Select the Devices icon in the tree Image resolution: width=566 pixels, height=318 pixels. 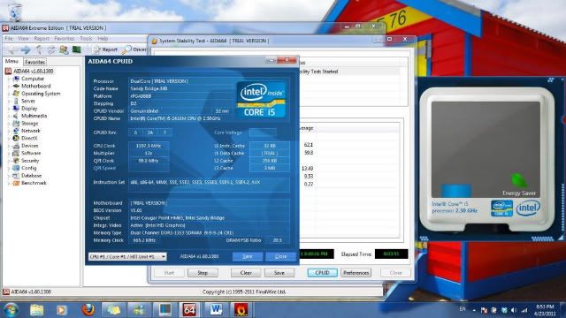tap(16, 146)
